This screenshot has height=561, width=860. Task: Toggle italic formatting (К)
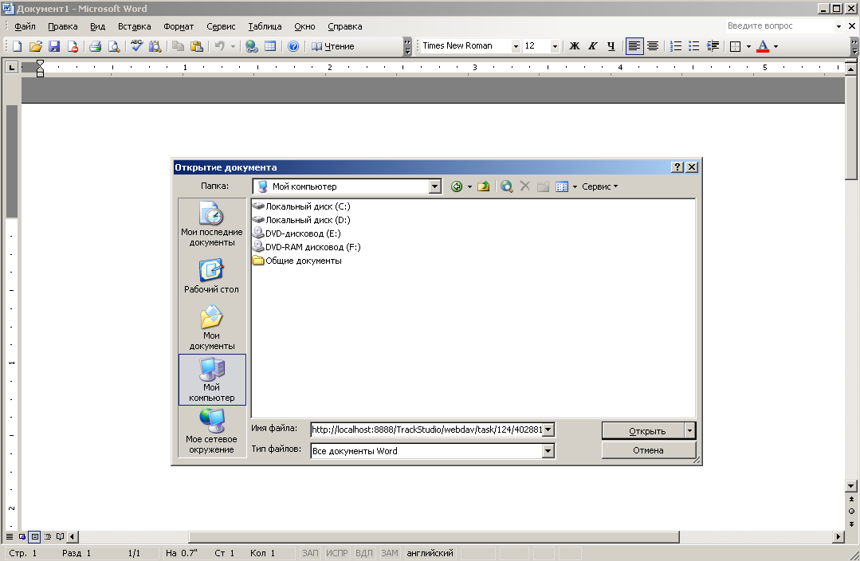pos(592,46)
